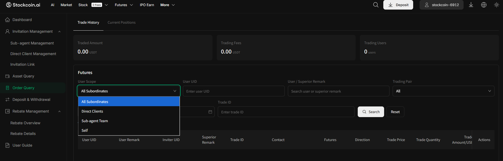This screenshot has width=503, height=161.
Task: Focus the Trade ID input field
Action: (286, 112)
